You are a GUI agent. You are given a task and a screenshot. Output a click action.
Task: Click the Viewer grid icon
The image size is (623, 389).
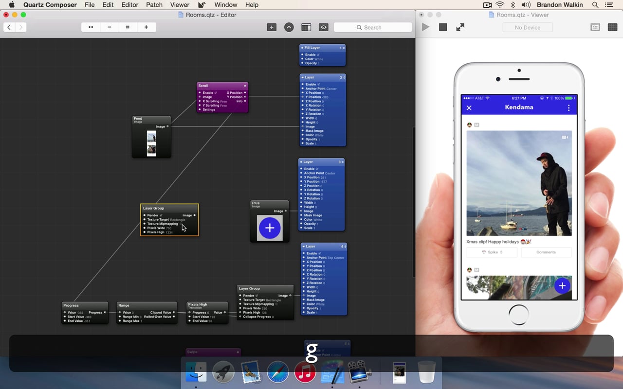tap(613, 27)
